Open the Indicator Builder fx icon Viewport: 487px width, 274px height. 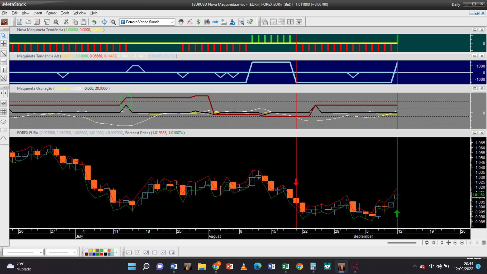tap(189, 22)
